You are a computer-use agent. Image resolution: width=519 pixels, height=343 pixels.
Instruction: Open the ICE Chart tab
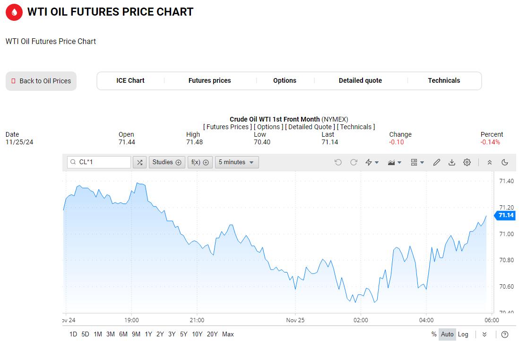tap(130, 80)
